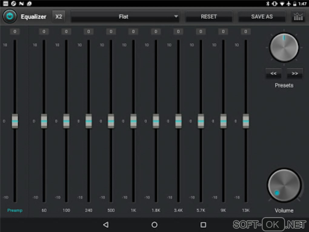This screenshot has height=232, width=309.
Task: Click the battery status icon
Action: (x=295, y=4)
